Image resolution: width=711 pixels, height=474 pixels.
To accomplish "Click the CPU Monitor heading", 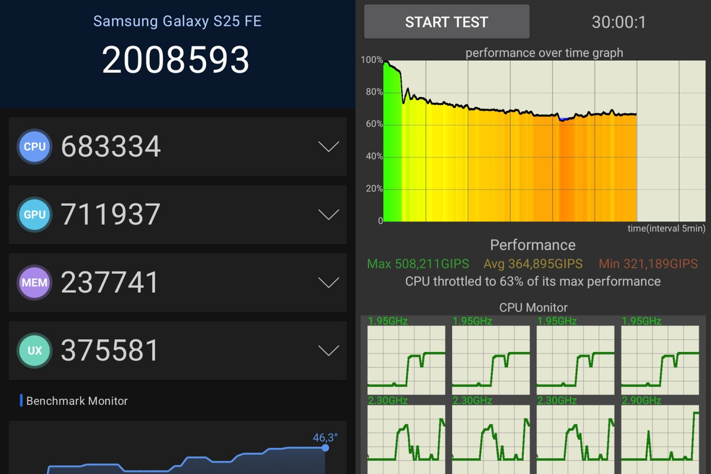I will pyautogui.click(x=533, y=308).
